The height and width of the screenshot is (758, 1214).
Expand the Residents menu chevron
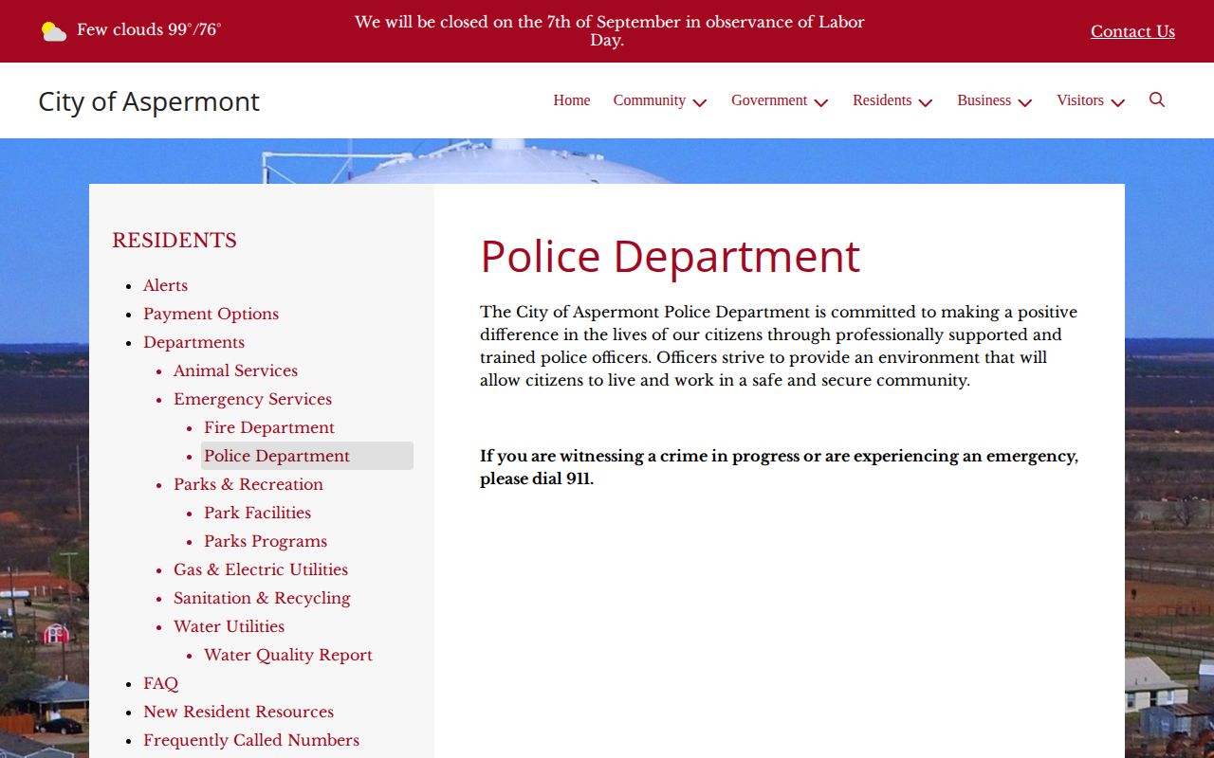tap(926, 102)
